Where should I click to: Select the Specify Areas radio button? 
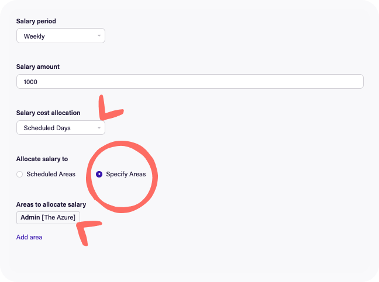click(99, 174)
